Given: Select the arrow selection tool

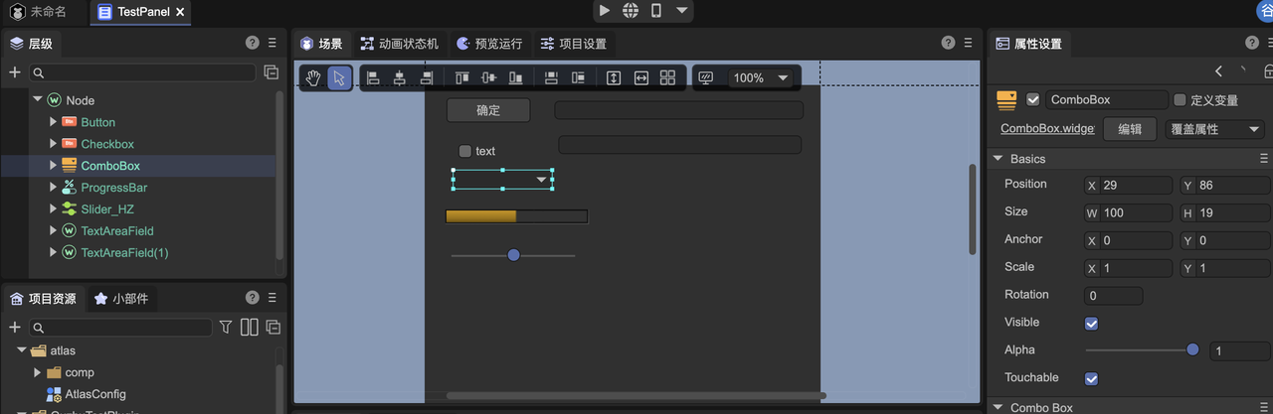Looking at the screenshot, I should [339, 78].
